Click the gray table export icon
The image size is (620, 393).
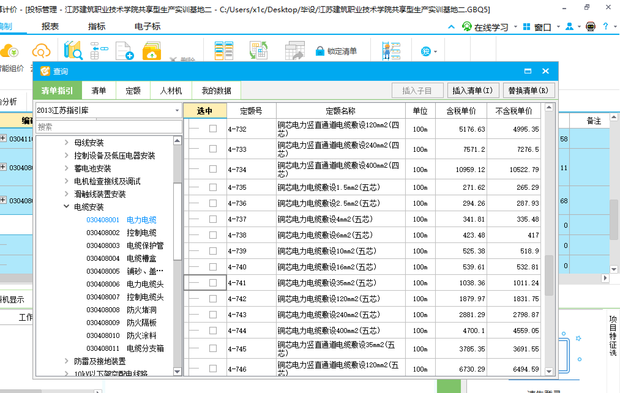pos(295,51)
